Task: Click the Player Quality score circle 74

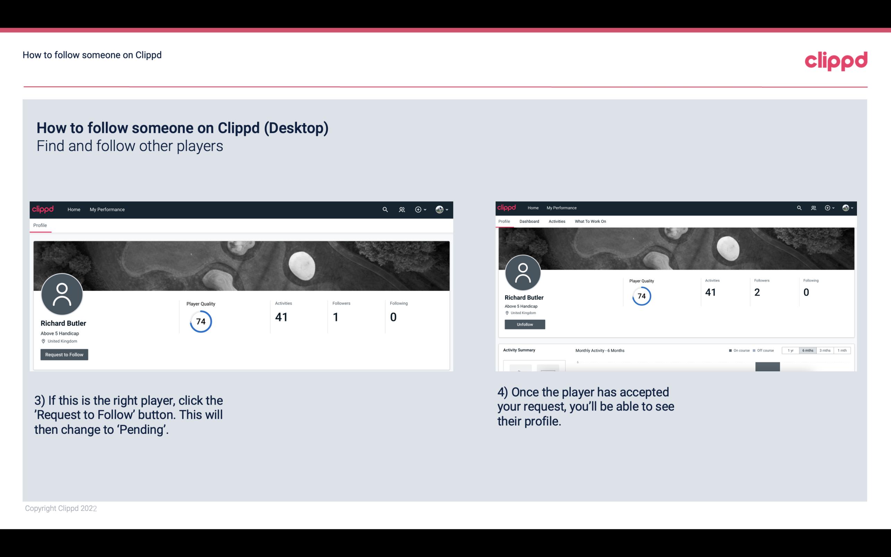Action: pyautogui.click(x=200, y=321)
